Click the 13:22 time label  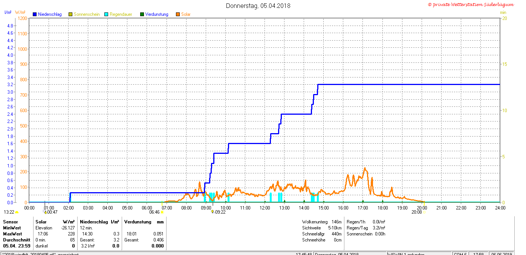(x=9, y=212)
